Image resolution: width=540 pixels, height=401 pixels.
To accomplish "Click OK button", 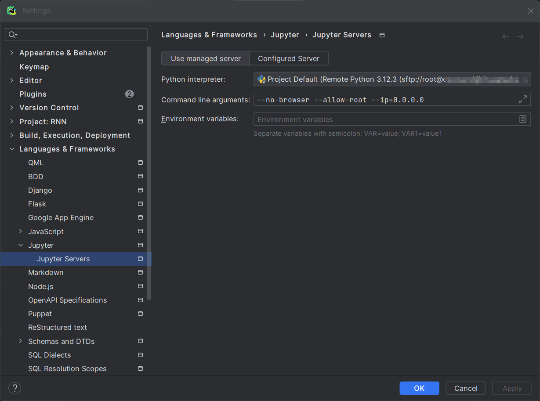I will pos(419,388).
